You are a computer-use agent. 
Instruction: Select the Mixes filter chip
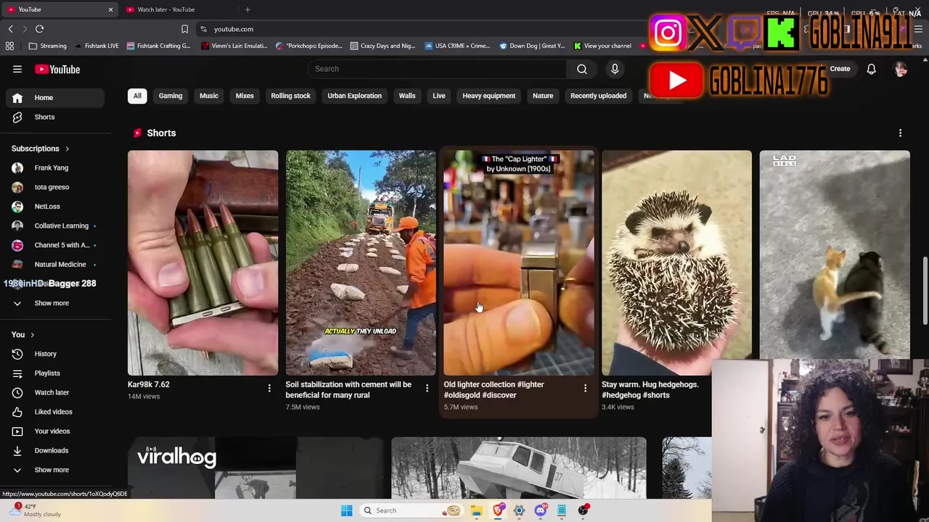245,96
